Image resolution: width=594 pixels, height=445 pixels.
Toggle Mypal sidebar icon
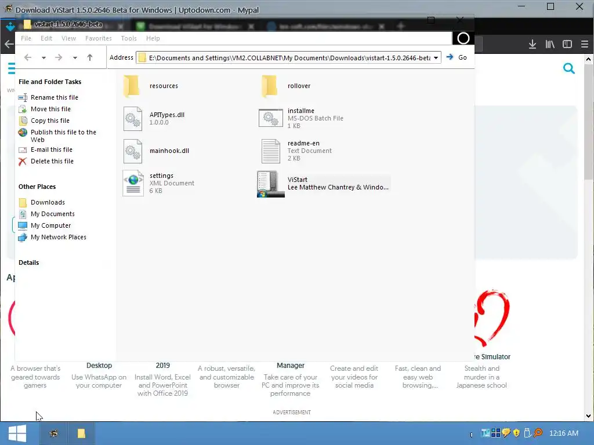coord(567,44)
